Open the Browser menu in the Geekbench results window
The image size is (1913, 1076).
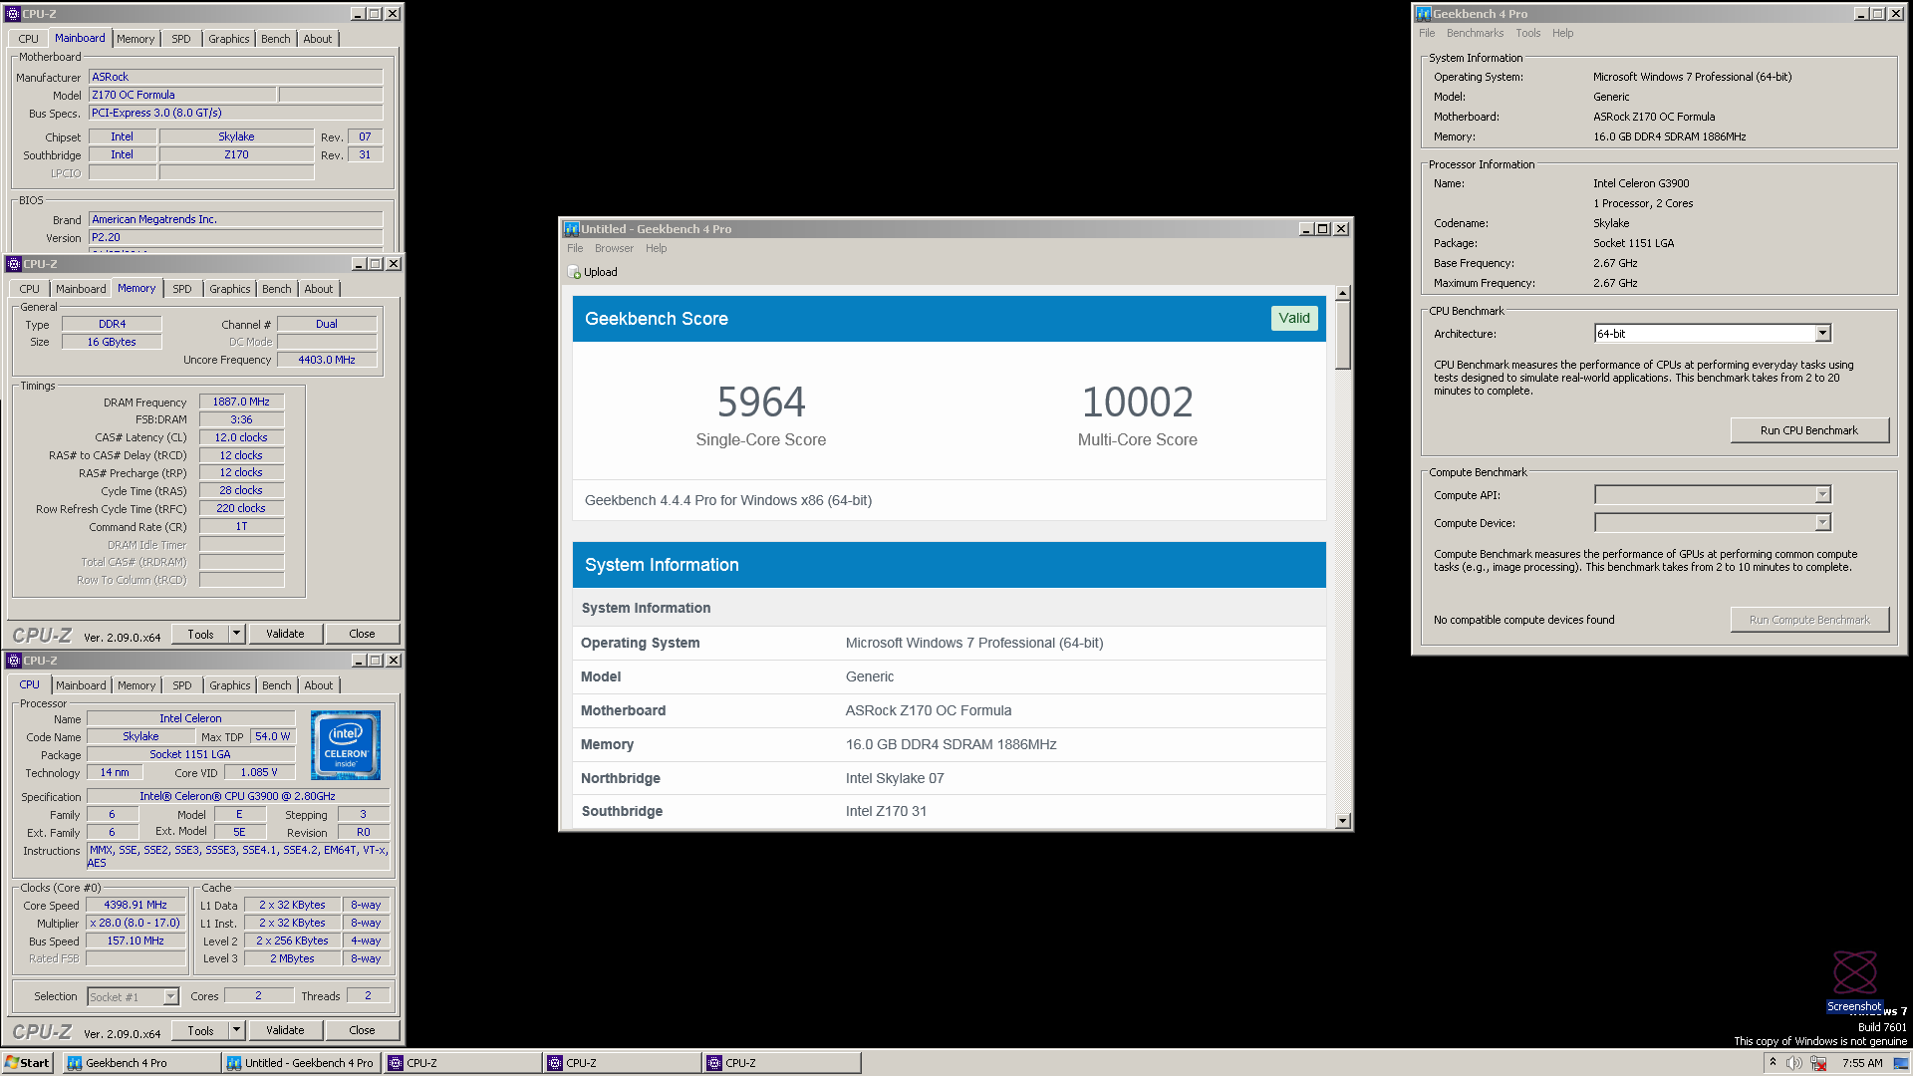coord(614,248)
